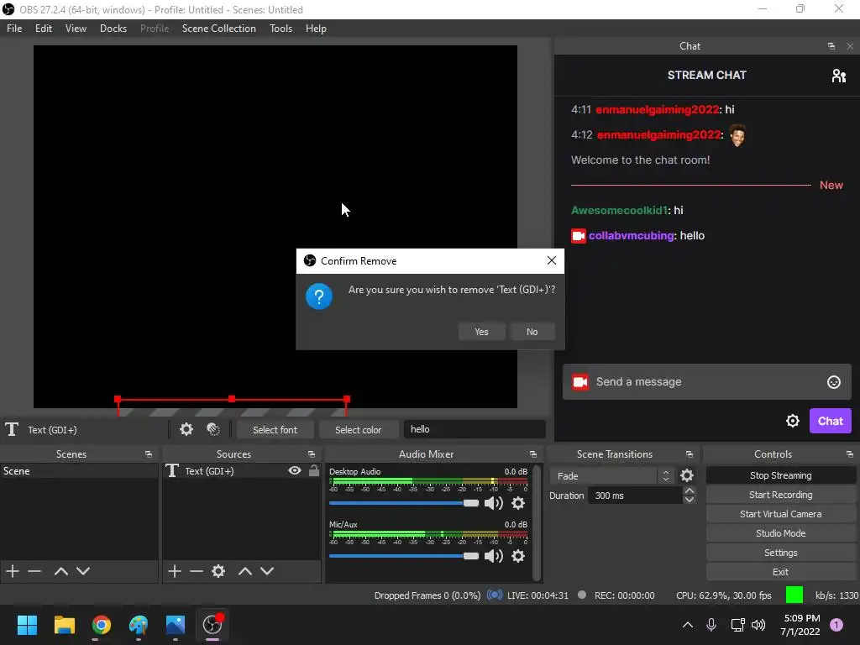Viewport: 860px width, 645px height.
Task: Click the Send a message field
Action: click(x=707, y=382)
